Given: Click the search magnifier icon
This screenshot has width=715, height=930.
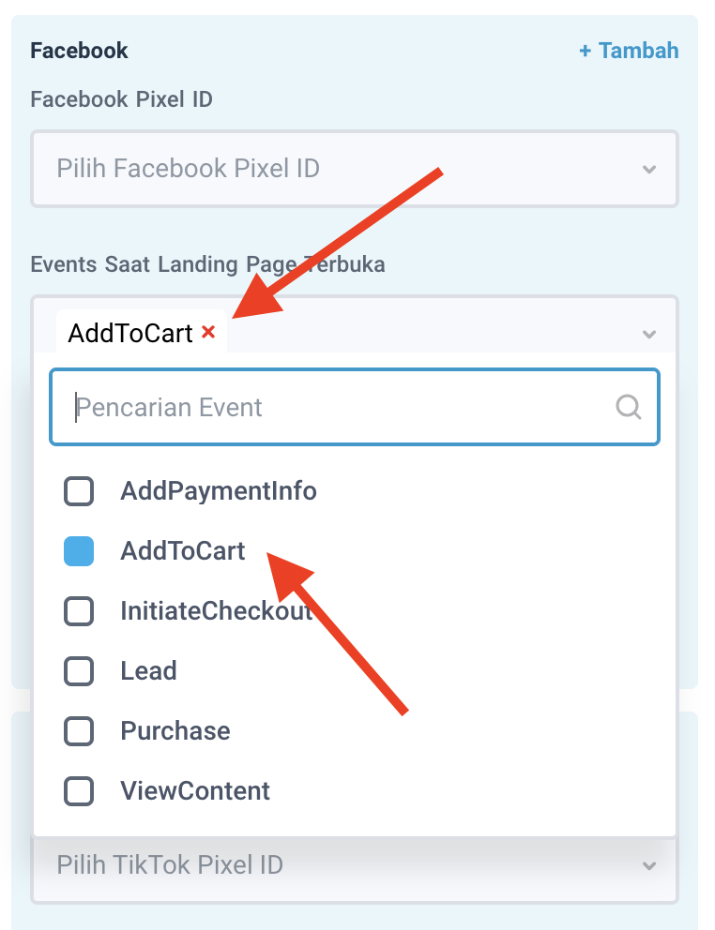Looking at the screenshot, I should [x=628, y=407].
